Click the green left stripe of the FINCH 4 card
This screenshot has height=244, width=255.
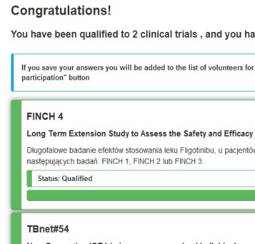[16, 154]
